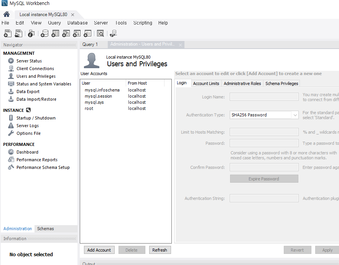The image size is (339, 265).
Task: Click the Delete account button
Action: click(132, 250)
